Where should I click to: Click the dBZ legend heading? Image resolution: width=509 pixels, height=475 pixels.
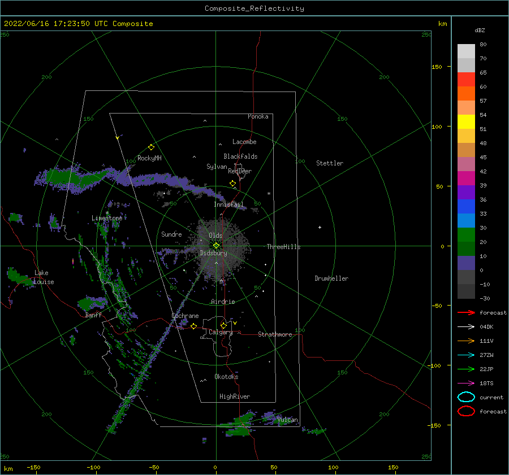point(480,30)
